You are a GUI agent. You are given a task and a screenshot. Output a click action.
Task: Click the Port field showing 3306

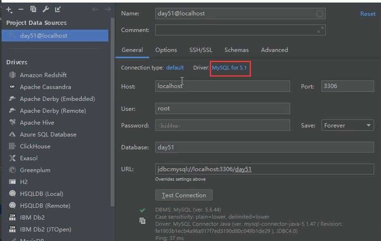(x=348, y=86)
